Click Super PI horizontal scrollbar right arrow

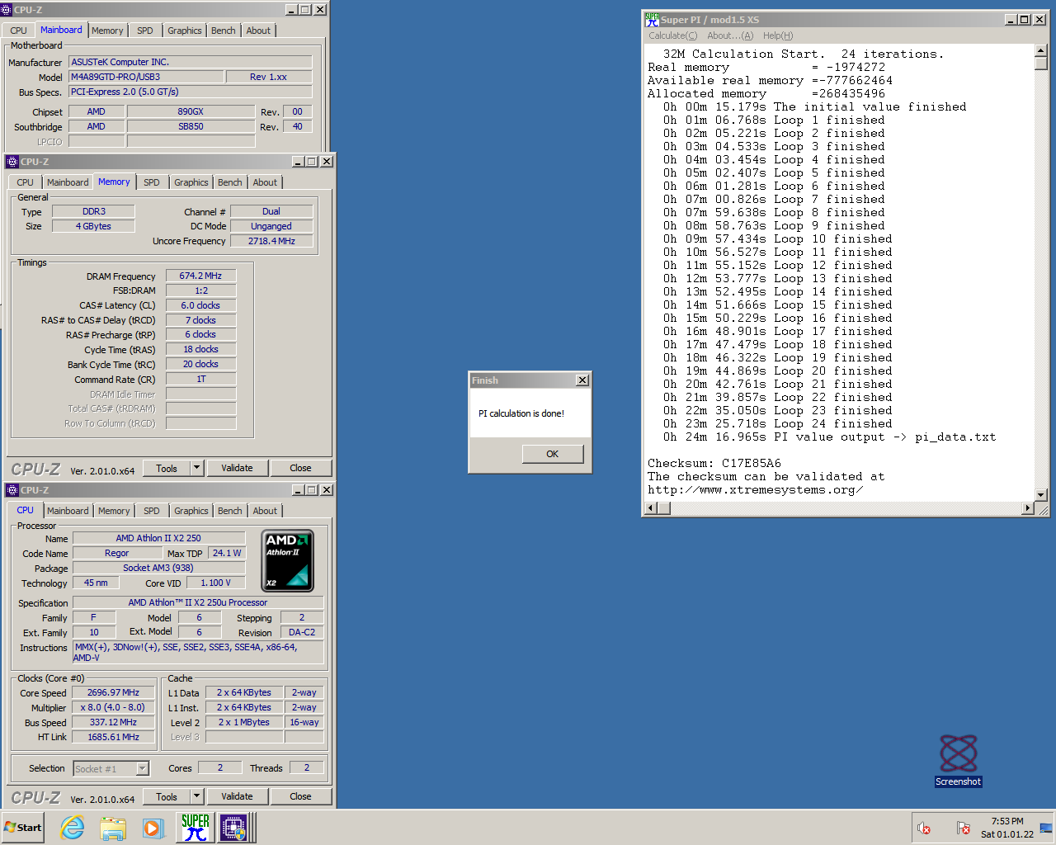1028,507
